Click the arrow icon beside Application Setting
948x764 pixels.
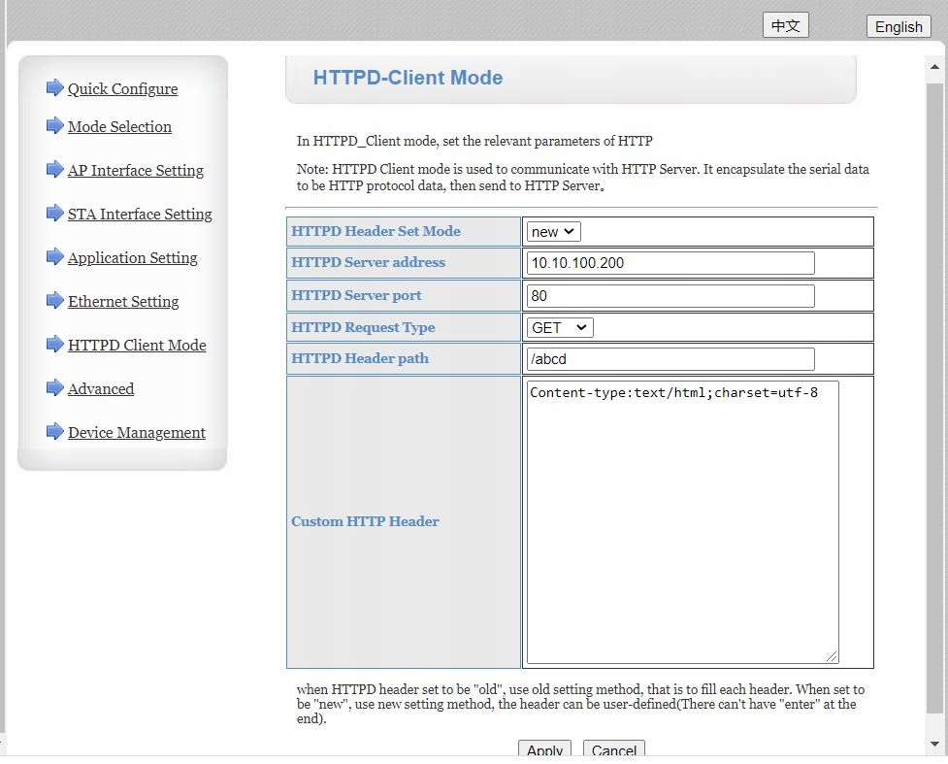tap(54, 257)
